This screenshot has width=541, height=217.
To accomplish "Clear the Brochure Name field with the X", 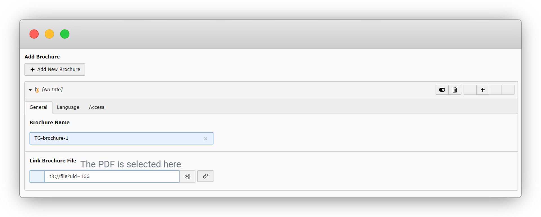I will (206, 139).
